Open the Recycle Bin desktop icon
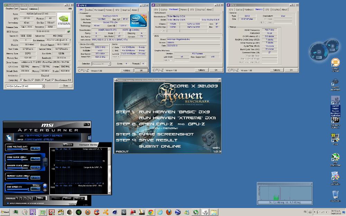 coord(335,196)
